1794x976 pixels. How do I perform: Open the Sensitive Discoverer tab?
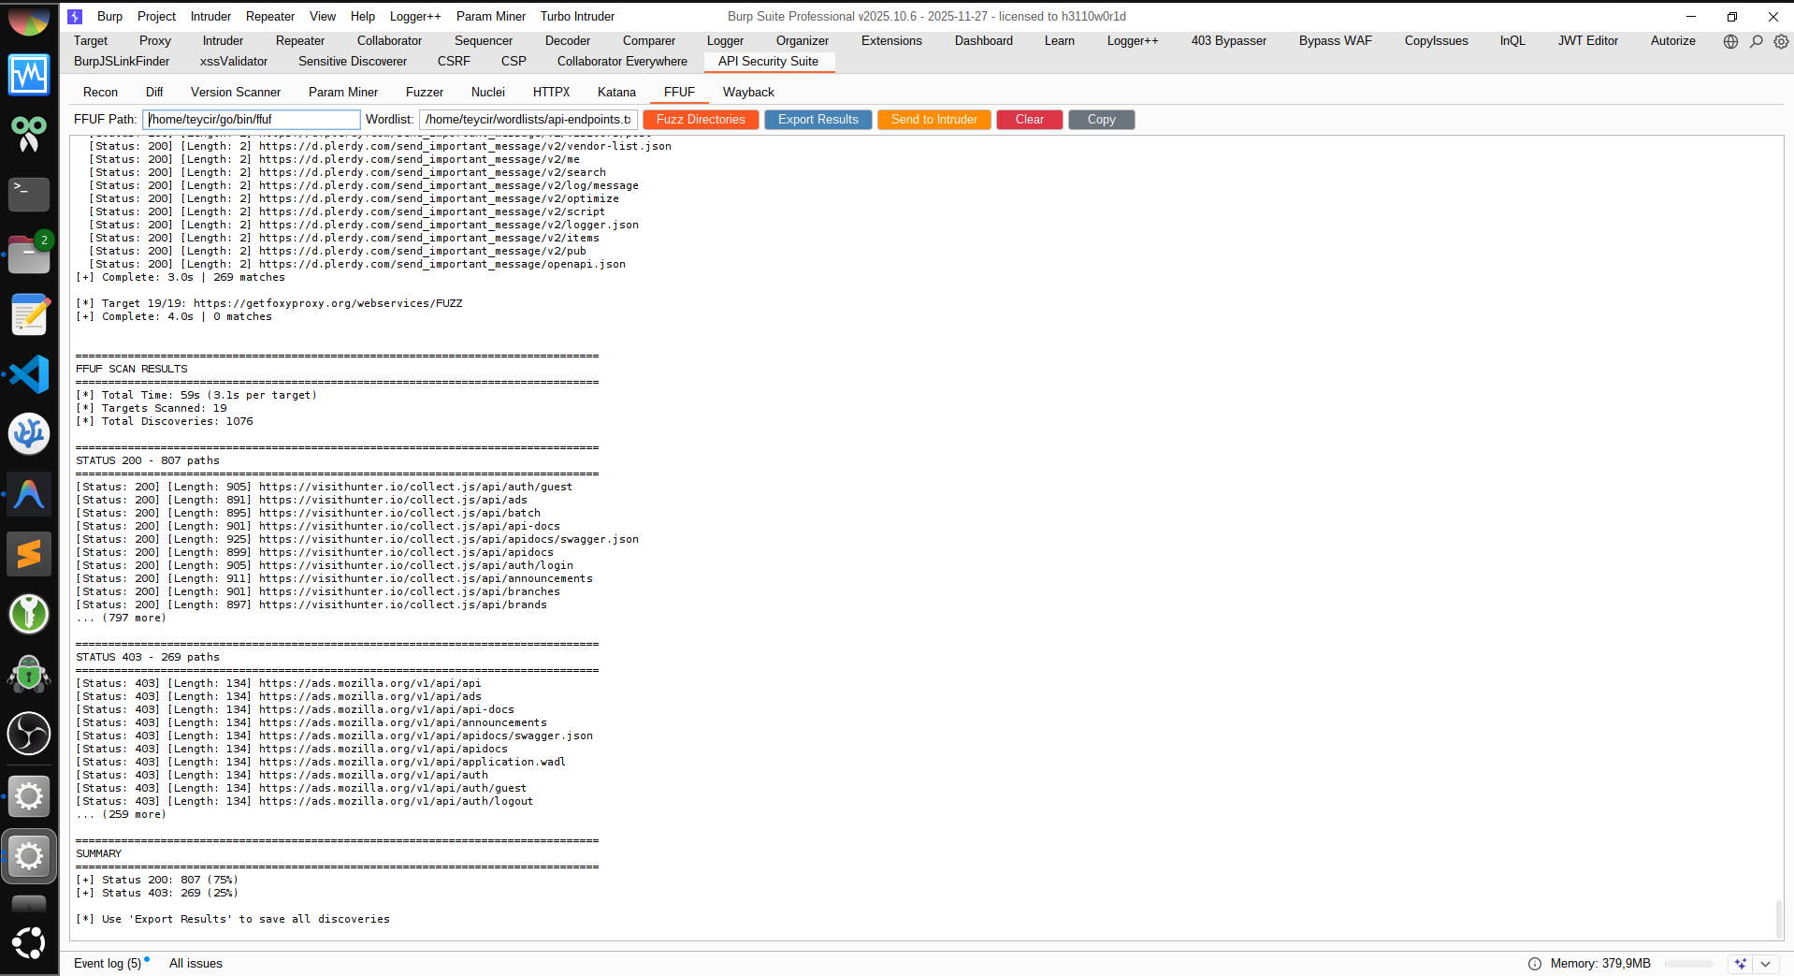353,61
